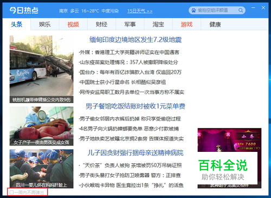Select the 健康 tab
Viewport: 271px width, 198px height.
click(215, 24)
